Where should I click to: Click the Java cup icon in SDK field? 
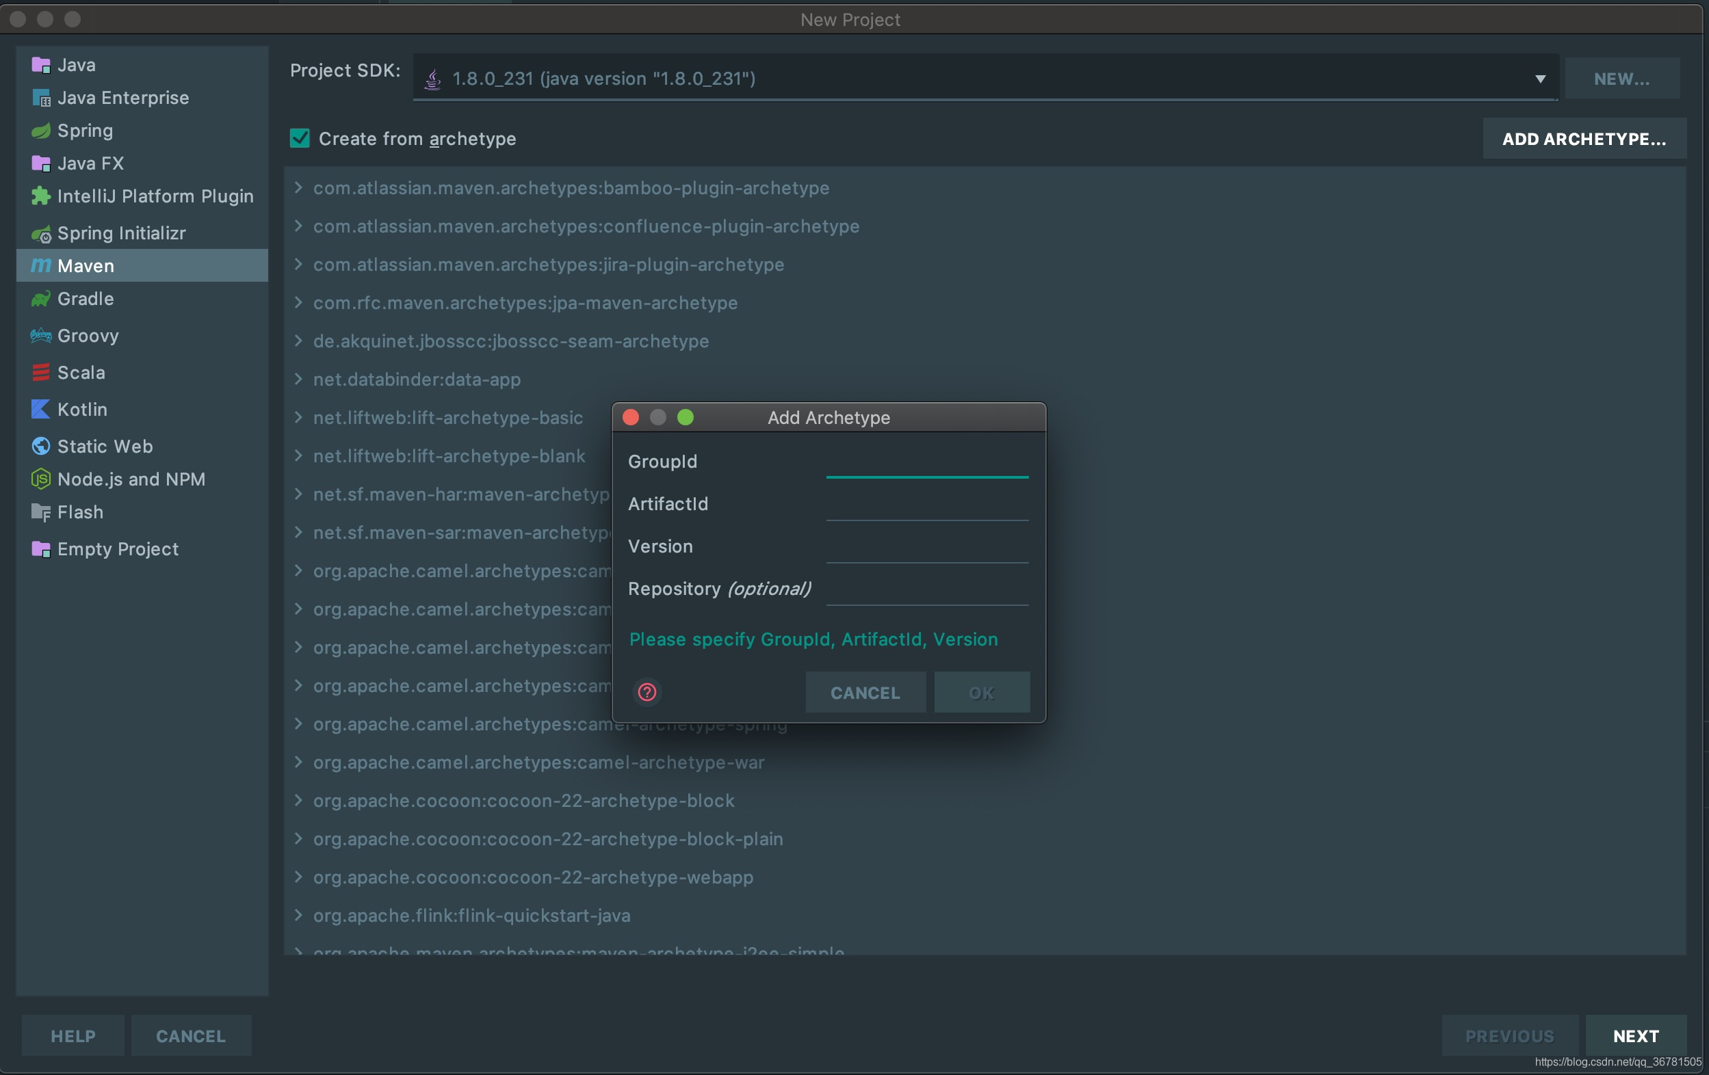click(432, 79)
